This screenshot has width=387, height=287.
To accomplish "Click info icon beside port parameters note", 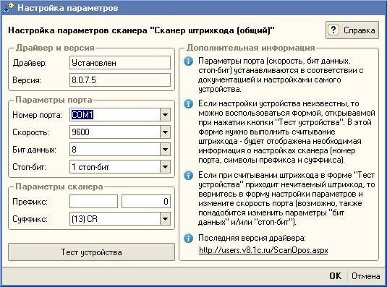I will point(188,61).
